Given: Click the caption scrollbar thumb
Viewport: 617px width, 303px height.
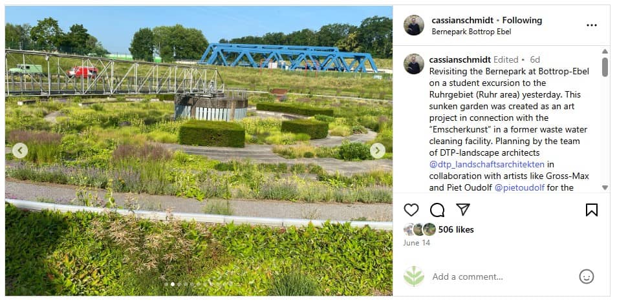Looking at the screenshot, I should (x=605, y=67).
